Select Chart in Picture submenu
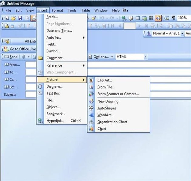Image resolution: width=191 pixels, height=181 pixels. (x=119, y=129)
